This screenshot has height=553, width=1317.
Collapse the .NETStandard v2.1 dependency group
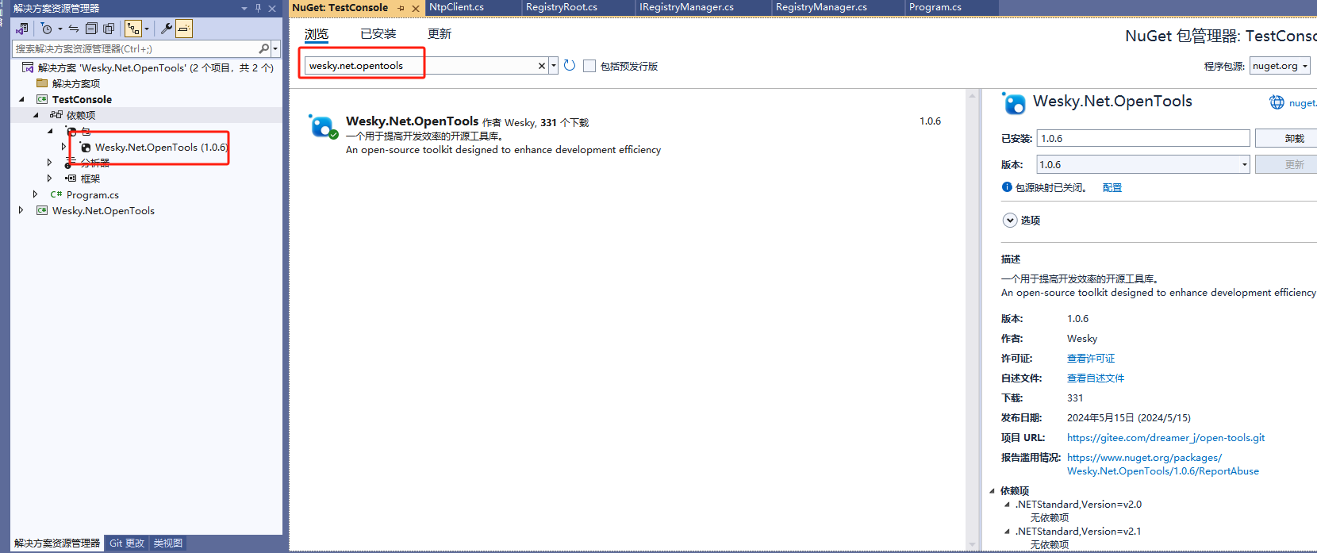coord(1008,531)
